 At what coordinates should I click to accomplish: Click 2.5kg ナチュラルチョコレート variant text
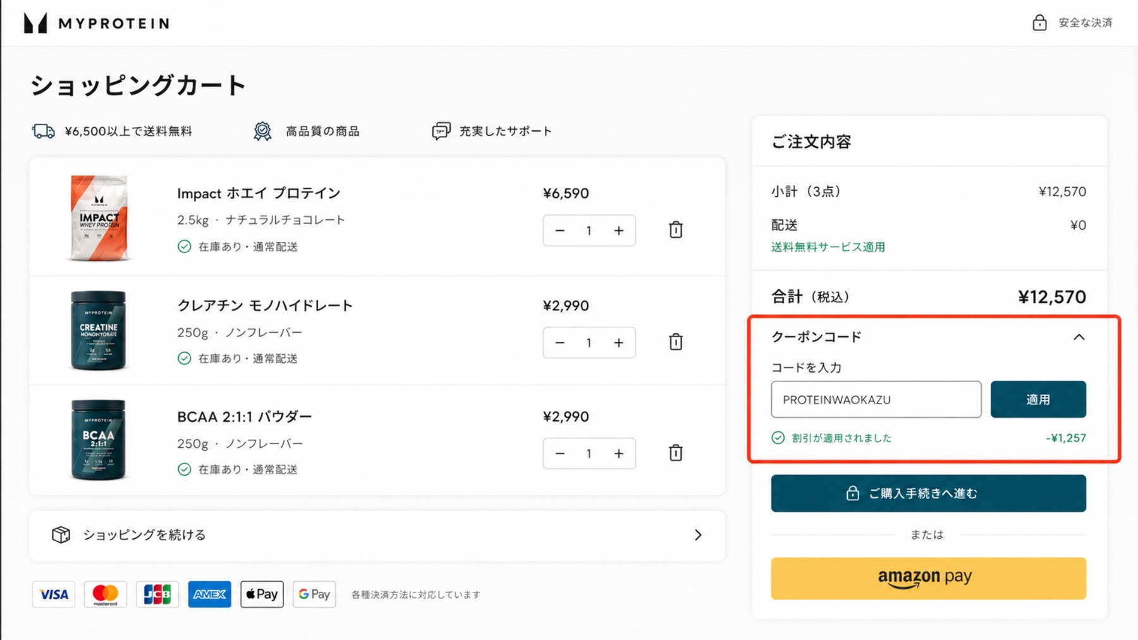[261, 220]
